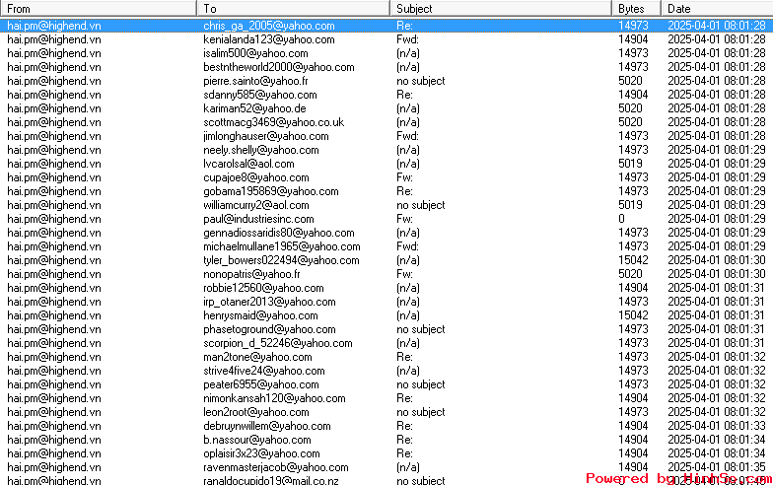This screenshot has height=485, width=773.
Task: Click recipient scorpion_d_52246@yahoo.com
Action: 278,343
